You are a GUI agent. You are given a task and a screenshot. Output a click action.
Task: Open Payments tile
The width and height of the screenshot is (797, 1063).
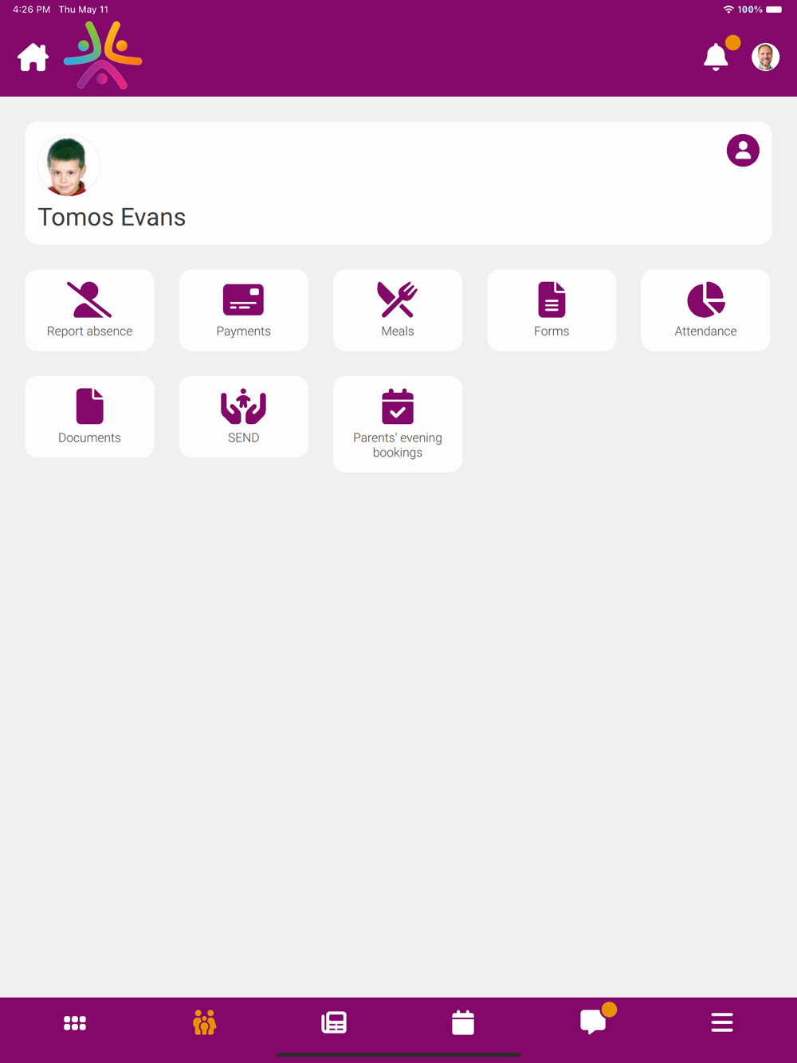pos(244,310)
